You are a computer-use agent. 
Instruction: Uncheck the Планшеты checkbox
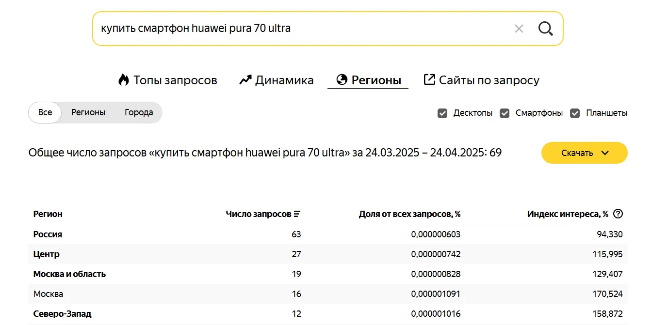(575, 113)
